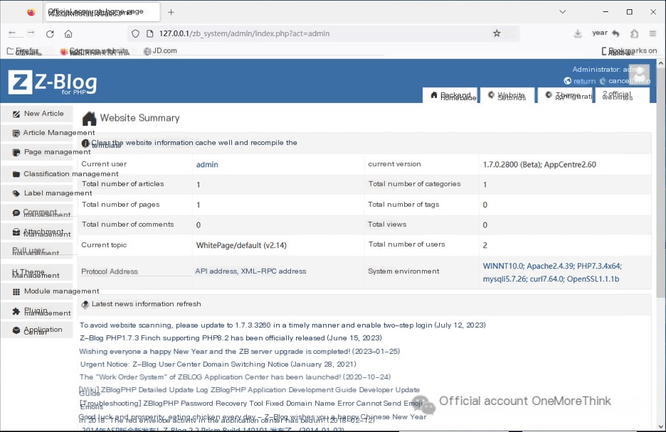Click the Z-Blog for PHP logo
Screen dimensions: 666x432
pyautogui.click(x=53, y=82)
